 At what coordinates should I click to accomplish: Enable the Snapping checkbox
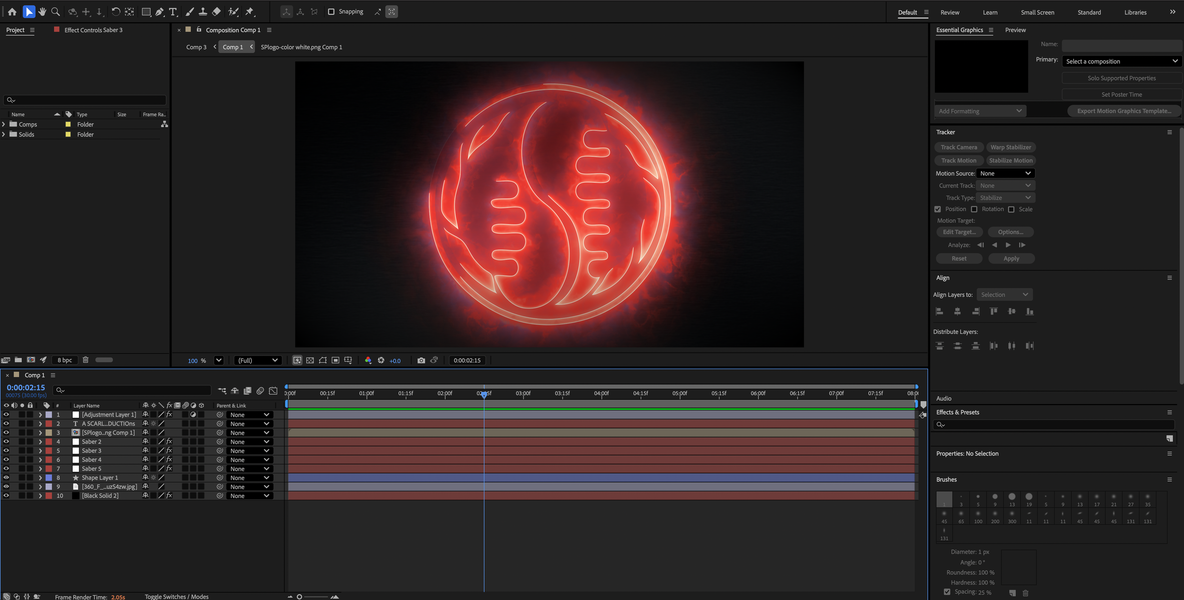tap(331, 12)
